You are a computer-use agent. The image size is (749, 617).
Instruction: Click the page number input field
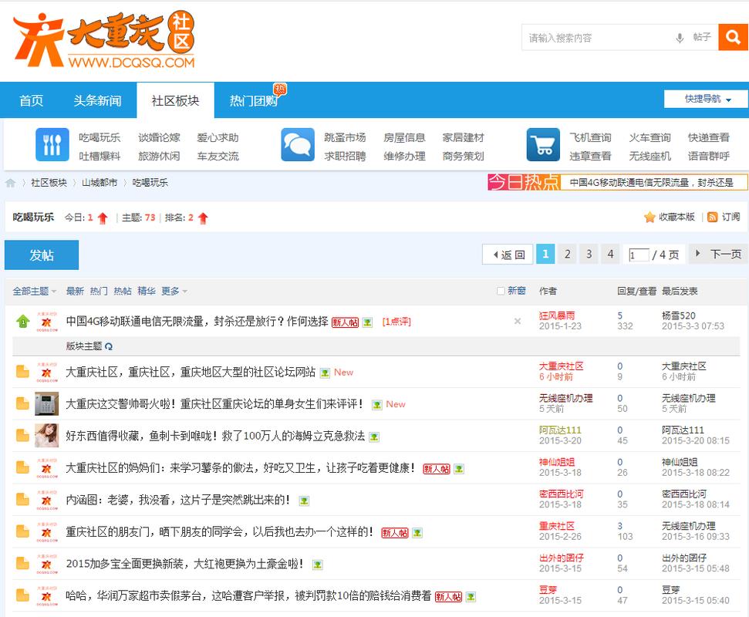click(x=639, y=255)
